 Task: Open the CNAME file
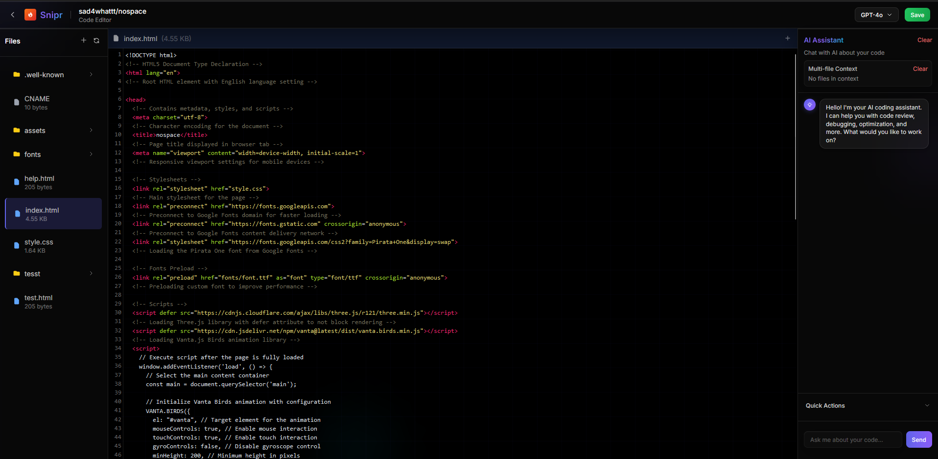pyautogui.click(x=53, y=103)
